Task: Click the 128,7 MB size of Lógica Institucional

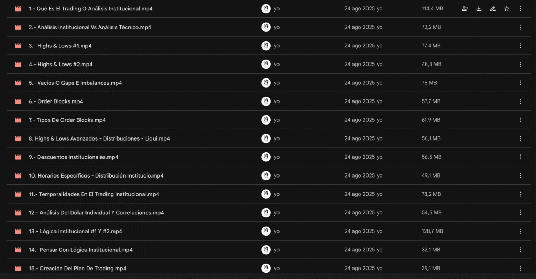Action: tap(432, 231)
